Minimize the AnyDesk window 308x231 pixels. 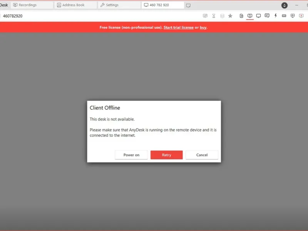(296, 5)
